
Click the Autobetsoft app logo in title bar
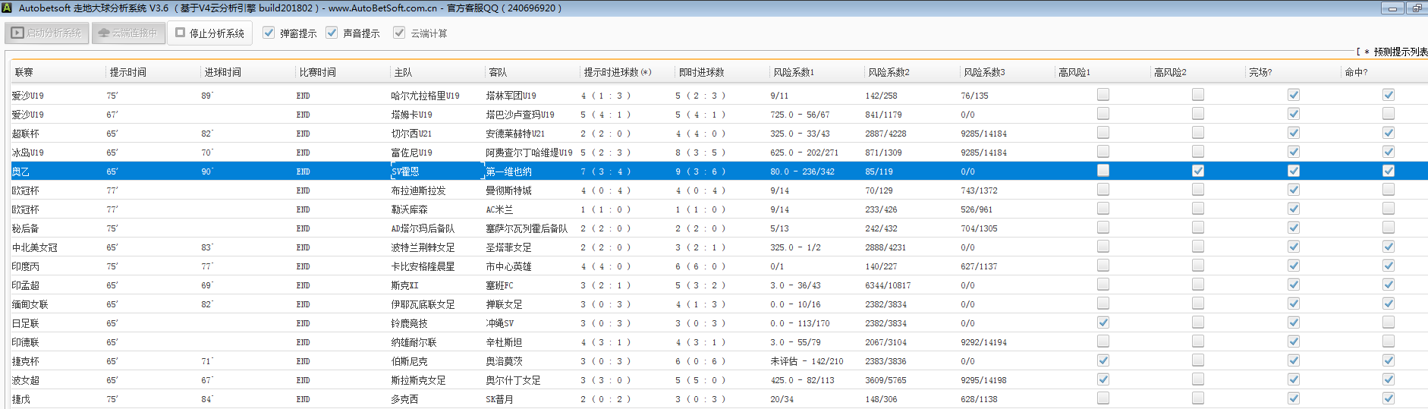pyautogui.click(x=7, y=8)
